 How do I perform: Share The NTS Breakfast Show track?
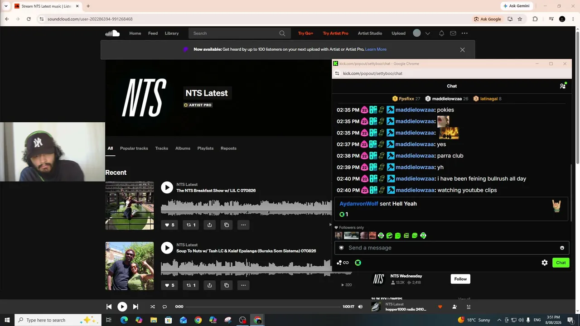click(x=209, y=225)
